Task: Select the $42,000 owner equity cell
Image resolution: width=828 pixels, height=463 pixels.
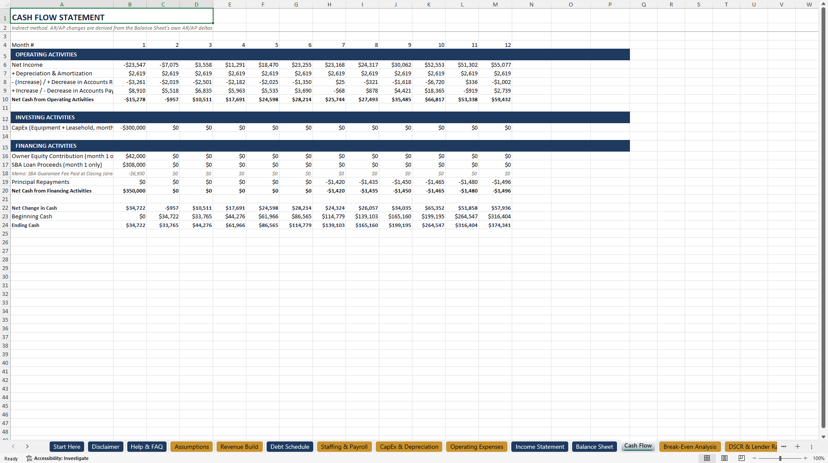Action: point(130,156)
